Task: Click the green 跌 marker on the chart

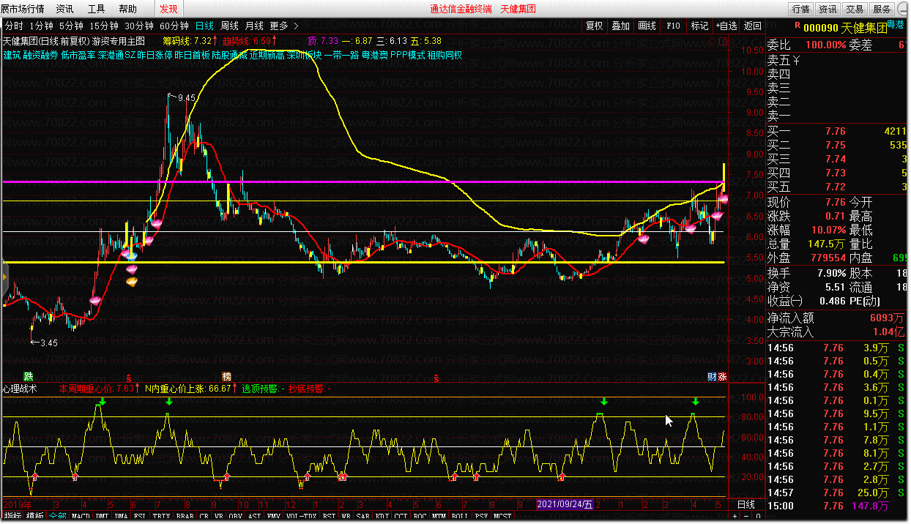Action: tap(29, 376)
